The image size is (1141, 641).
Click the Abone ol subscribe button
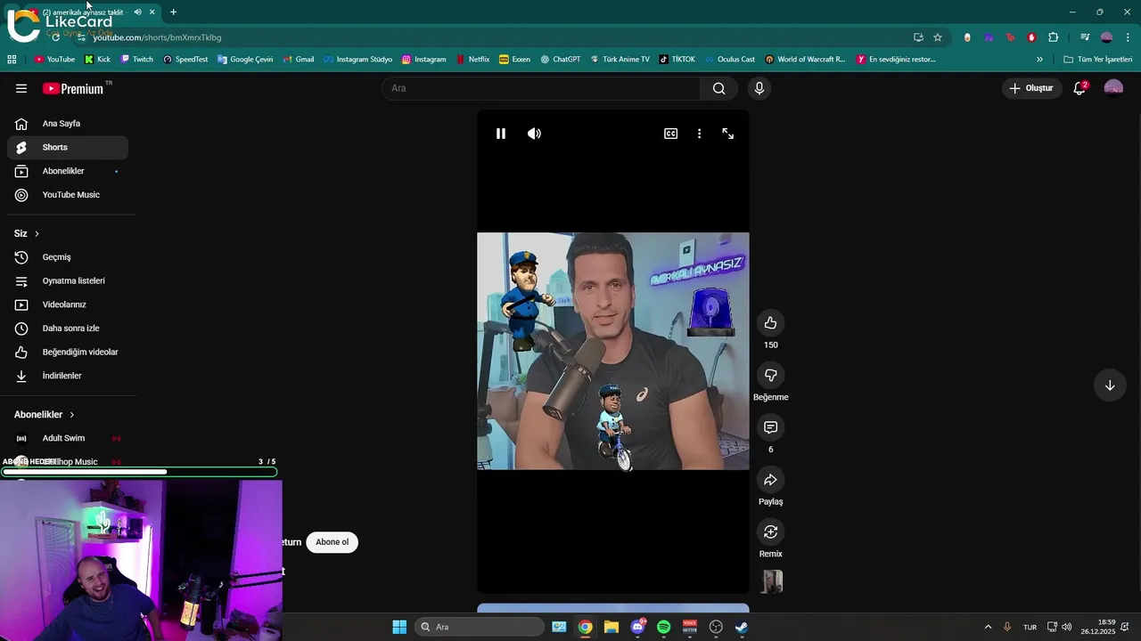[332, 542]
